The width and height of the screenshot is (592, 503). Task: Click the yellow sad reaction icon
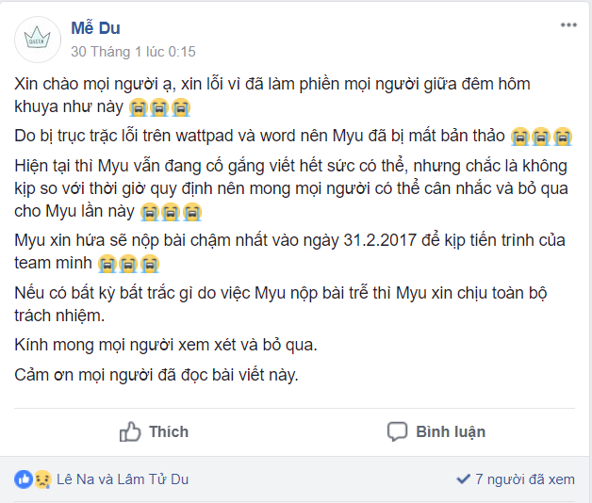(42, 479)
